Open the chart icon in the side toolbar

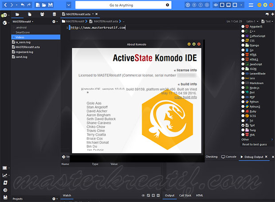pos(5,175)
